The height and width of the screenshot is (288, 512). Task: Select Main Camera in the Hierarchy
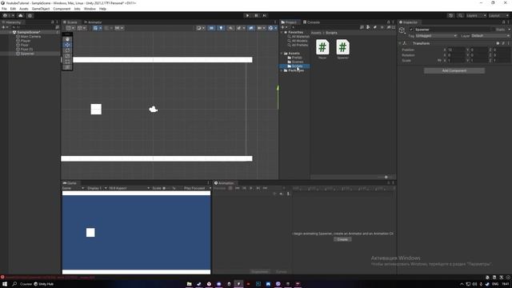[x=30, y=37]
